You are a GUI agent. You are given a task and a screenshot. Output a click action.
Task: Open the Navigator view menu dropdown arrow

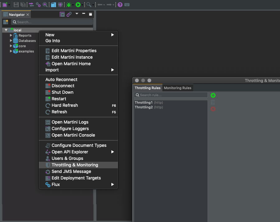[x=77, y=14]
